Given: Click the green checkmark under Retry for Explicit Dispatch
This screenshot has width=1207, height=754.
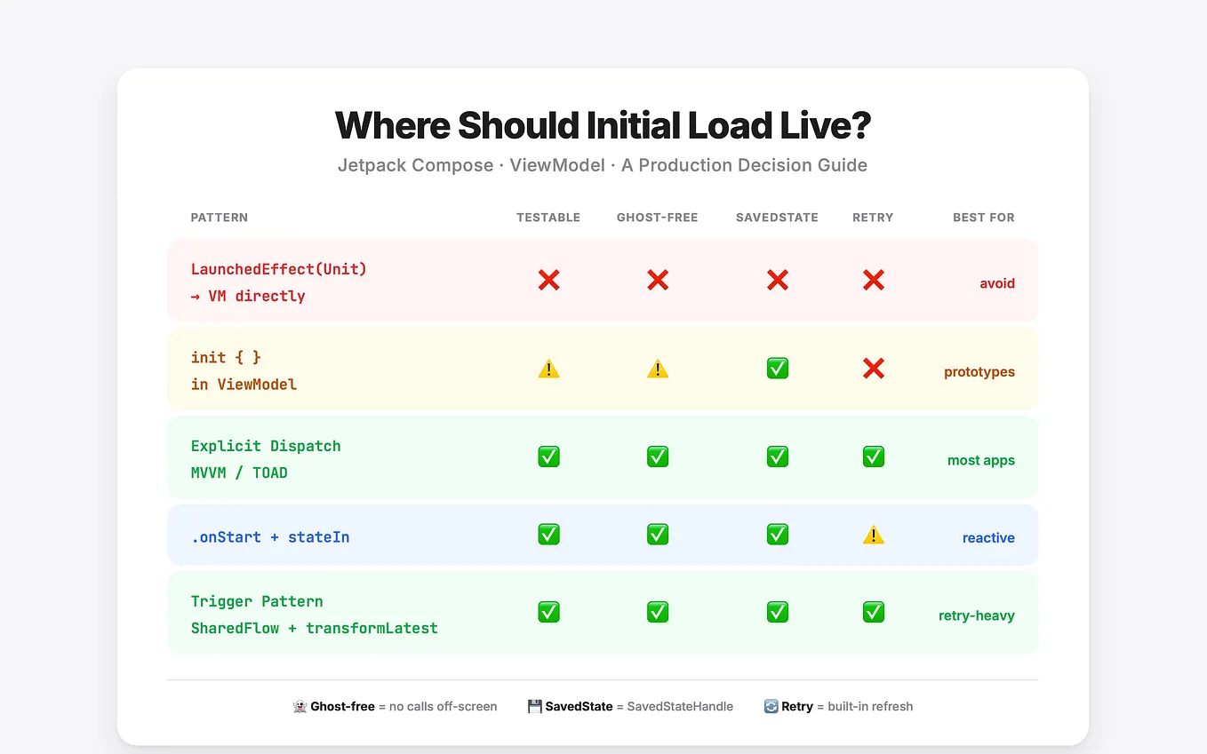Looking at the screenshot, I should tap(873, 456).
